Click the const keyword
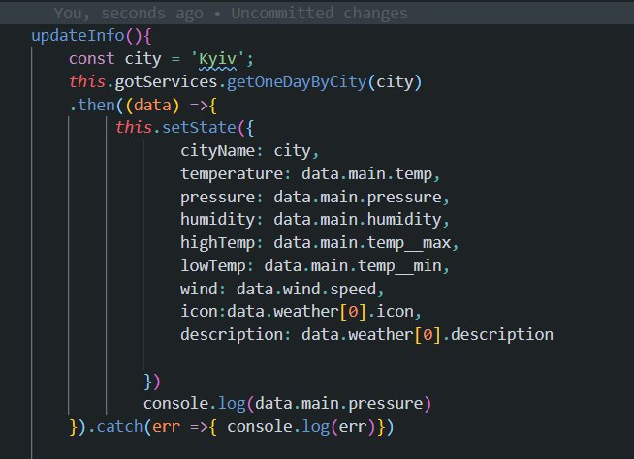This screenshot has height=459, width=634. tap(92, 59)
